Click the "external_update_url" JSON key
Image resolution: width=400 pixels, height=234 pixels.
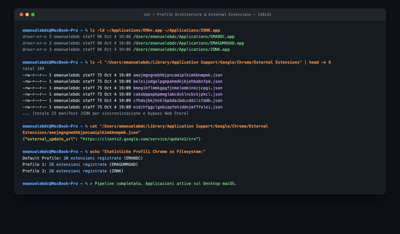tap(50, 139)
